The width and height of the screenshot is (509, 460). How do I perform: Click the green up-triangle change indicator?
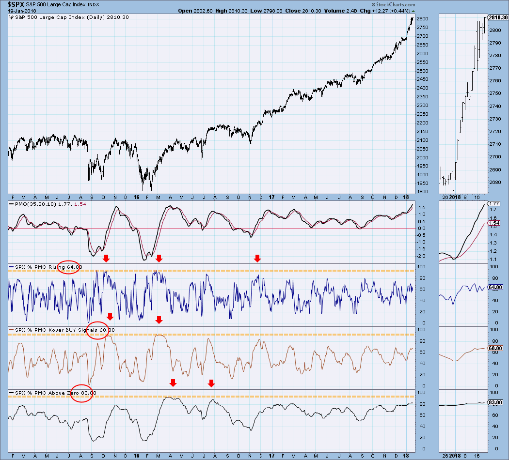413,11
